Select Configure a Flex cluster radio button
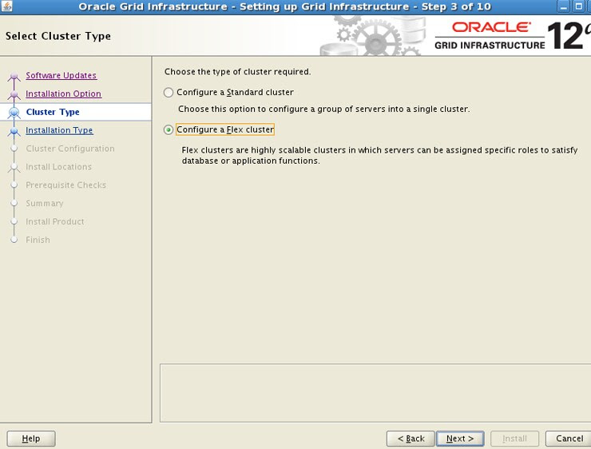591x449 pixels. pos(169,129)
